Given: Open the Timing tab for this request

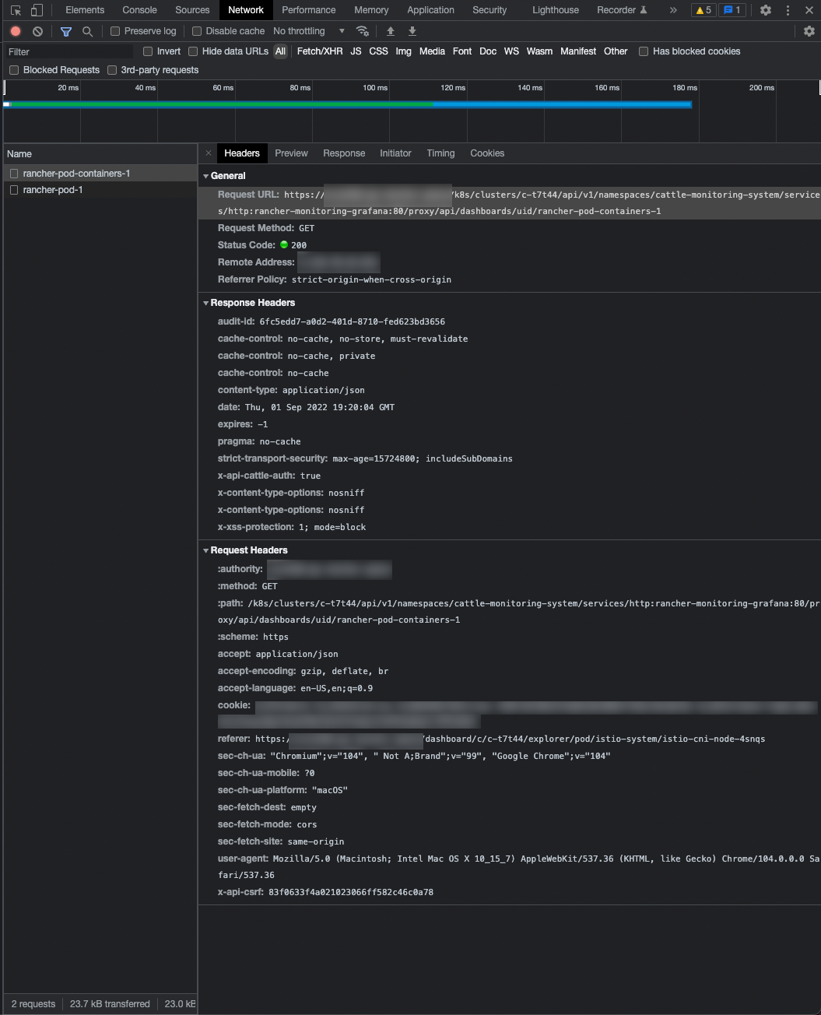Looking at the screenshot, I should tap(440, 153).
